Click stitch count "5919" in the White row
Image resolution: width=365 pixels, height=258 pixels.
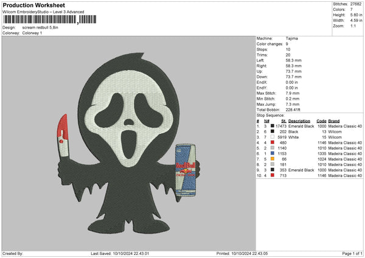click(x=282, y=137)
